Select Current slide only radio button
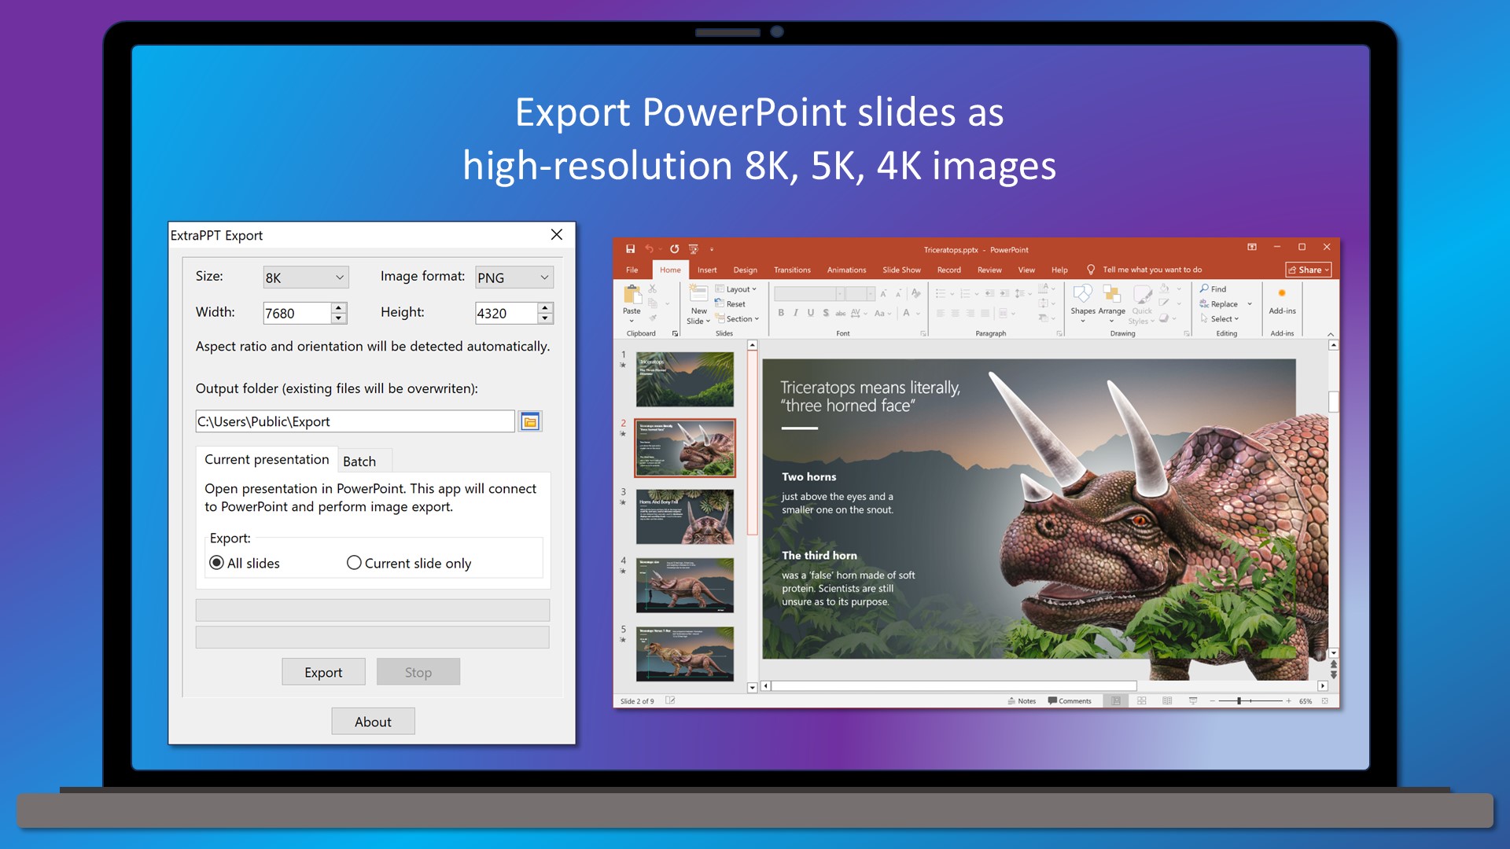Viewport: 1510px width, 849px height. [354, 563]
